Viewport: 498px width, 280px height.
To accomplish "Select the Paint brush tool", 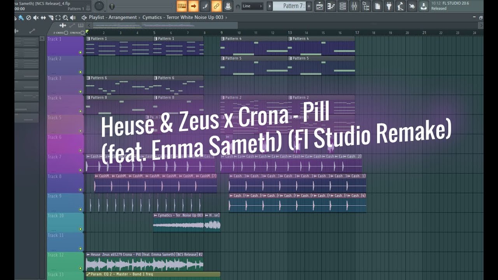I will (21, 17).
